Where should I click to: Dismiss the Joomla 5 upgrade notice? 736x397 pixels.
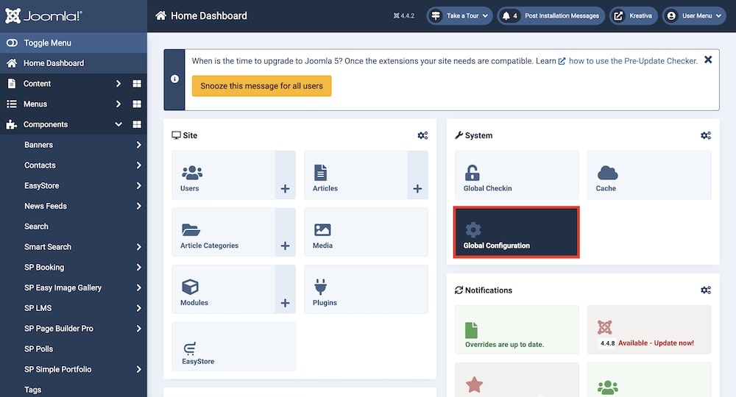pyautogui.click(x=708, y=60)
